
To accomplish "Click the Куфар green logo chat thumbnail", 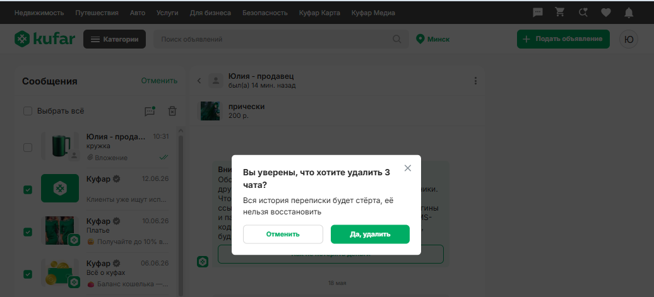I will (60, 189).
